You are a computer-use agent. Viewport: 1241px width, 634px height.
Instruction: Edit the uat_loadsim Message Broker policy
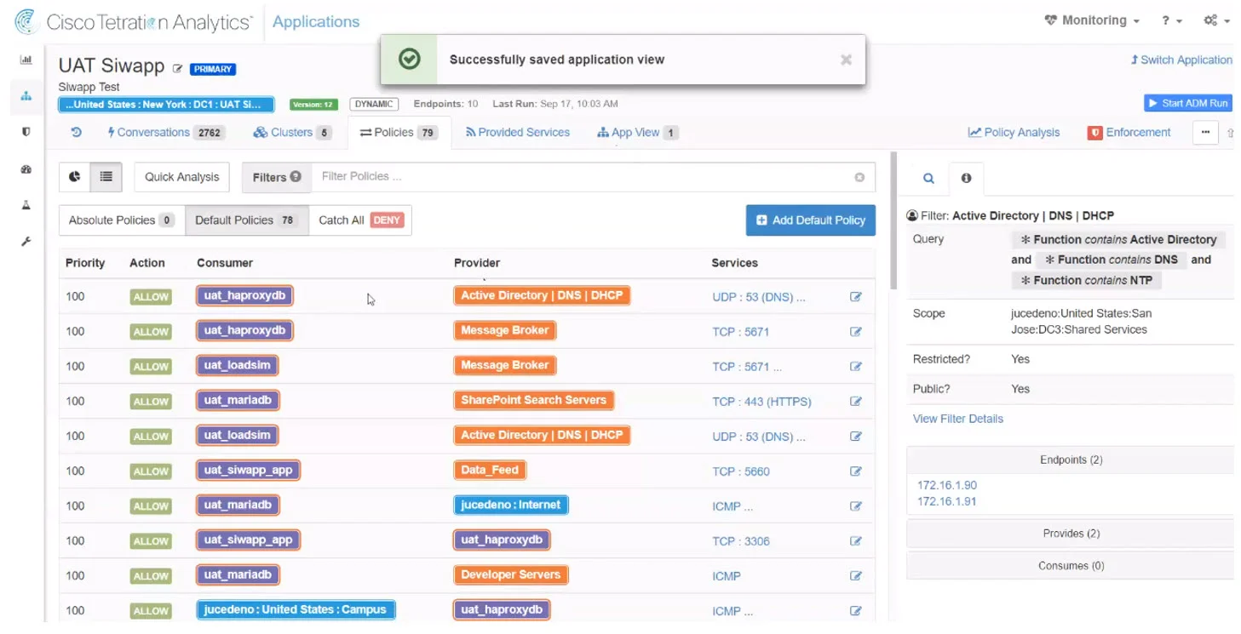[856, 367]
